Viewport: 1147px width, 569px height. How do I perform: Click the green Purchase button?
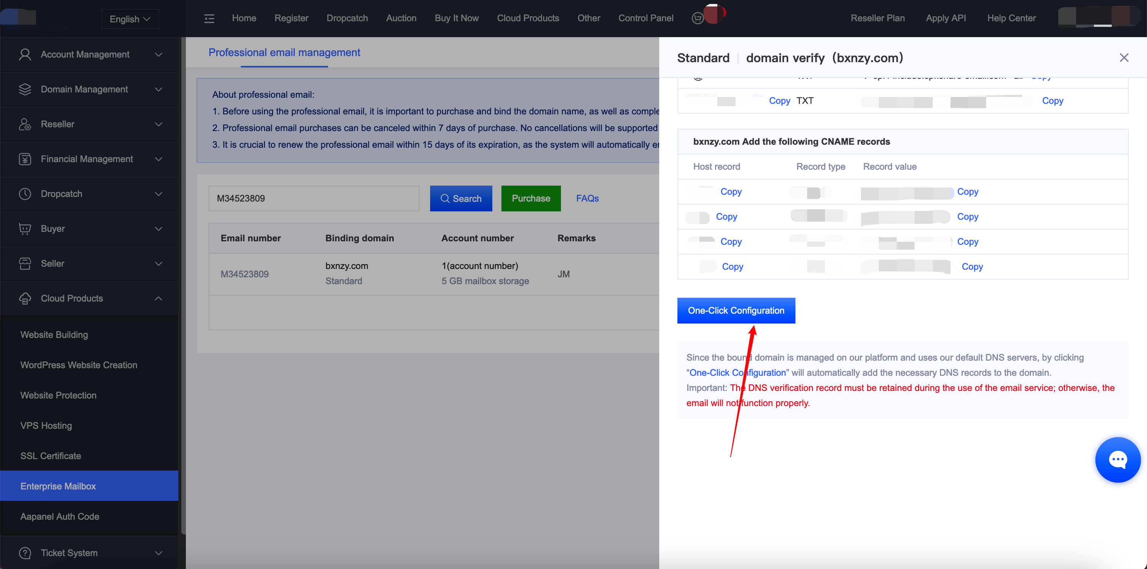(x=531, y=199)
